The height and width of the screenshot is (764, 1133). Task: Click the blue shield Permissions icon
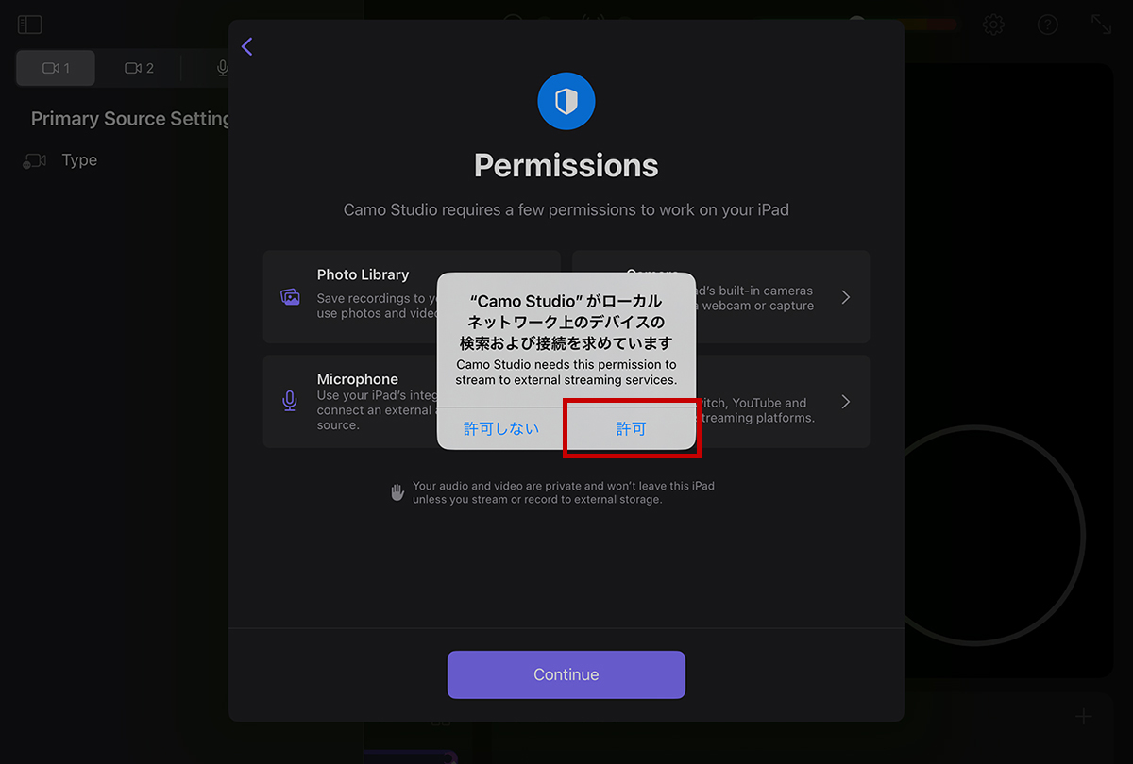(566, 101)
